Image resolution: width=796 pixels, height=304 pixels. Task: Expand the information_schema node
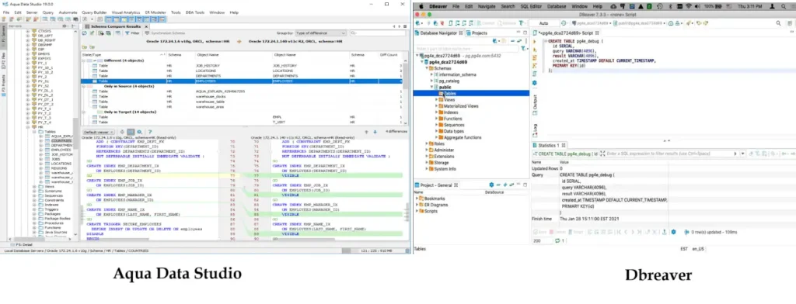pyautogui.click(x=431, y=74)
